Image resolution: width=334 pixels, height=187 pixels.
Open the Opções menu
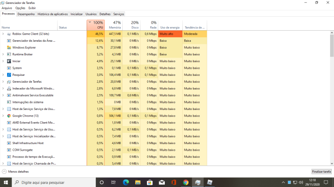20,8
